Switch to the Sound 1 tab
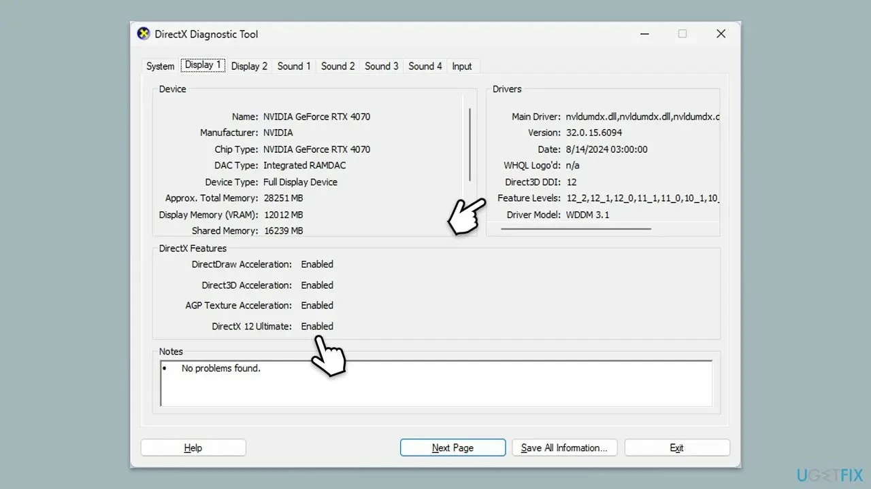This screenshot has width=871, height=489. 294,66
